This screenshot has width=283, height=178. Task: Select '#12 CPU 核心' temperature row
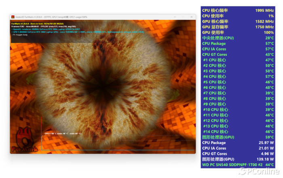tap(238, 121)
